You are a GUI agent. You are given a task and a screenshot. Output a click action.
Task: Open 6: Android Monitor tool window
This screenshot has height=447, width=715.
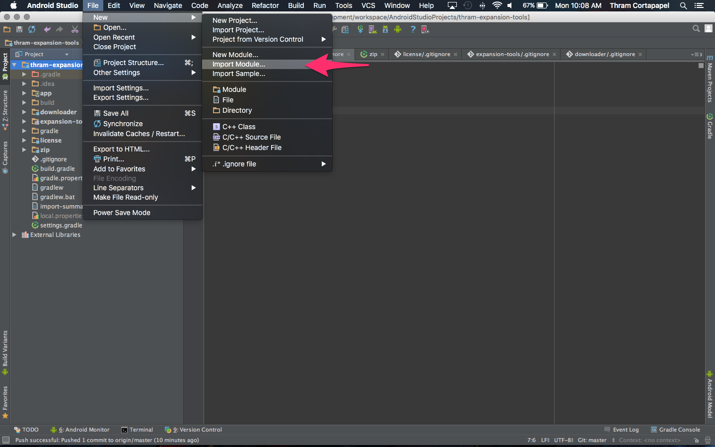coord(80,430)
